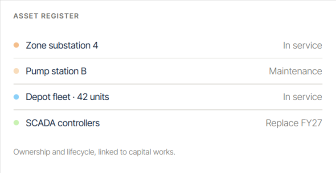Image resolution: width=336 pixels, height=173 pixels.
Task: Click the Replace FY27 status label
Action: point(294,123)
